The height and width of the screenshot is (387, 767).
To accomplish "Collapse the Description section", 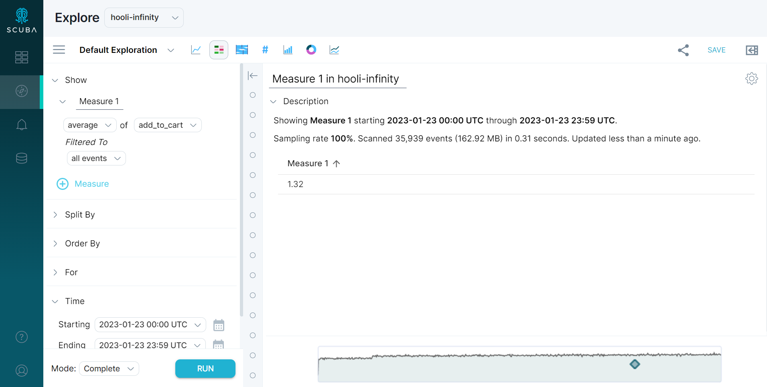I will tap(274, 101).
